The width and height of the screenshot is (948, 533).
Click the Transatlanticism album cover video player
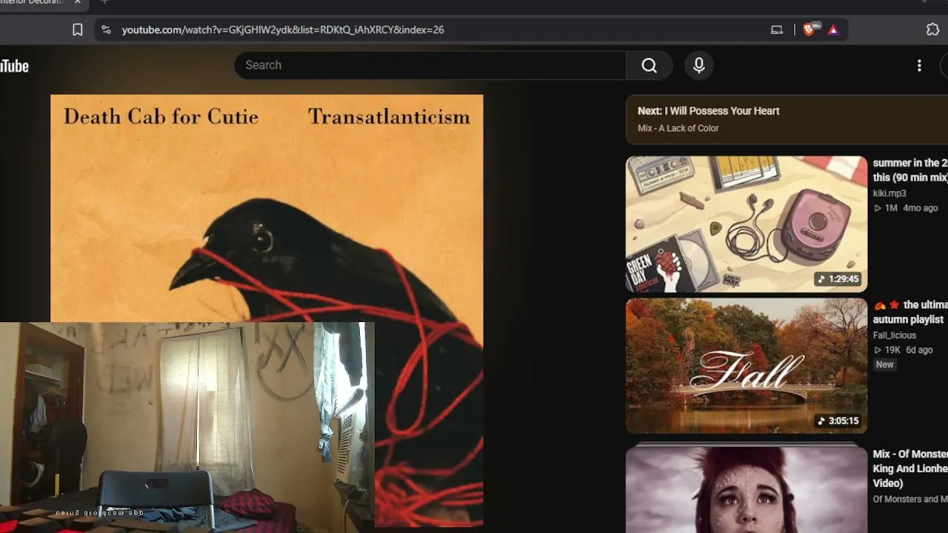coord(267,310)
